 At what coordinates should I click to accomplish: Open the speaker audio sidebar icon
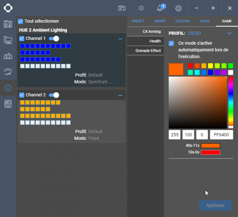[8, 104]
